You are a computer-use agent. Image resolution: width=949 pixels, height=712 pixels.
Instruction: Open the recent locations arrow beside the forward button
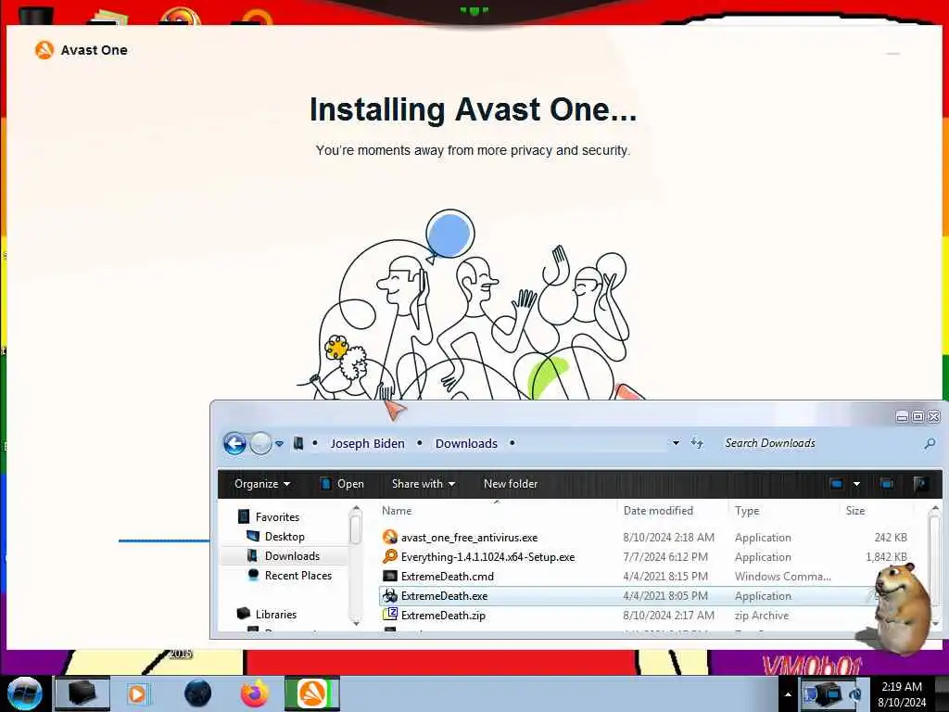[x=280, y=444]
